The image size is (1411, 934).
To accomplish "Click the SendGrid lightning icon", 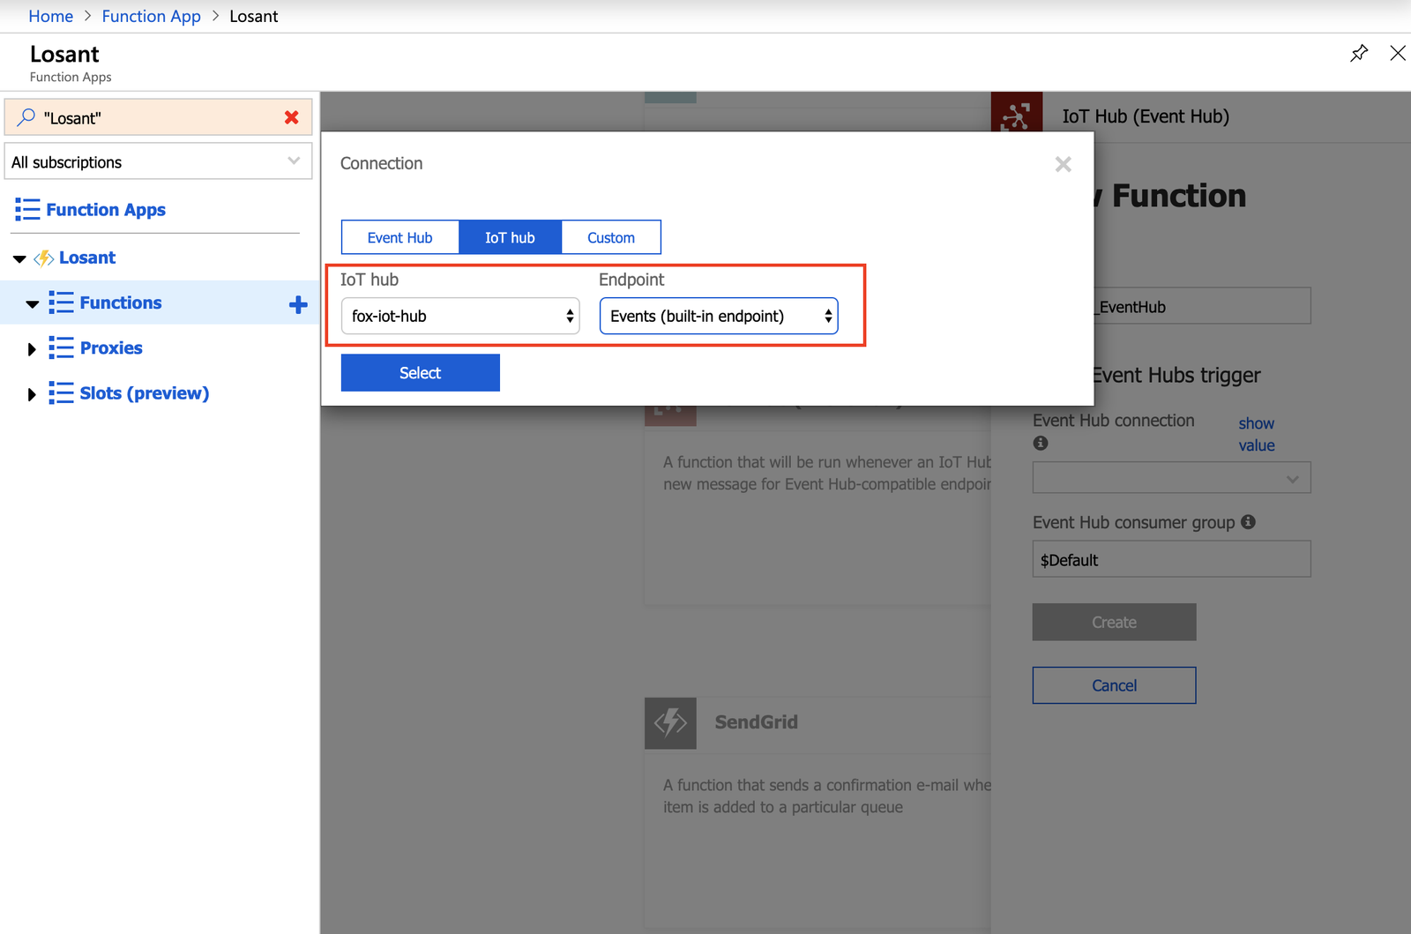I will pyautogui.click(x=670, y=723).
